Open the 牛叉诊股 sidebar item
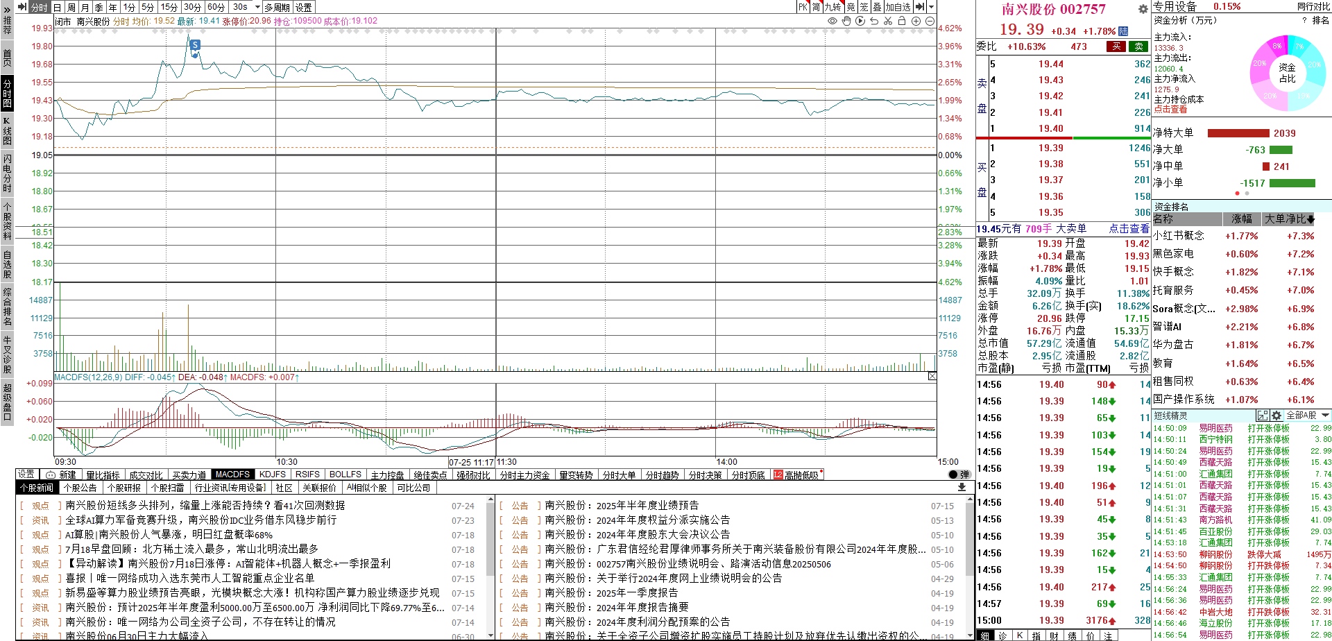 click(7, 354)
